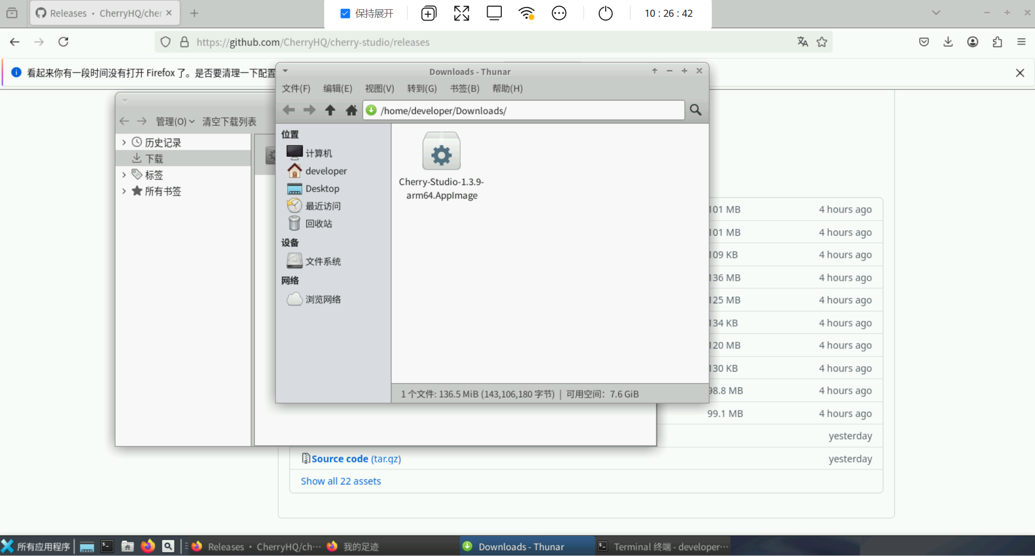The width and height of the screenshot is (1035, 556).
Task: Click Thunar path bar /home/developer/Downloads/
Action: pyautogui.click(x=523, y=110)
